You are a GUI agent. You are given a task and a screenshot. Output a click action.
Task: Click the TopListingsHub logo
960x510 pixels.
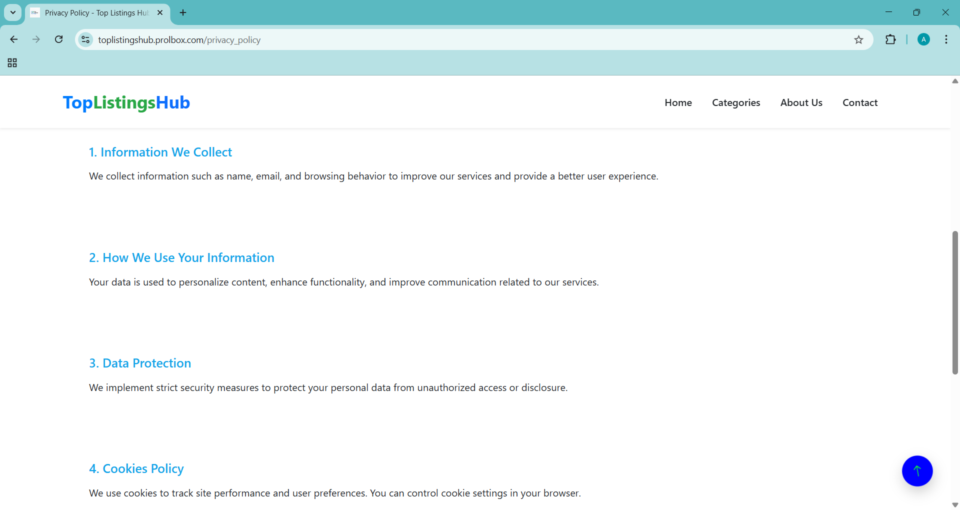[126, 102]
